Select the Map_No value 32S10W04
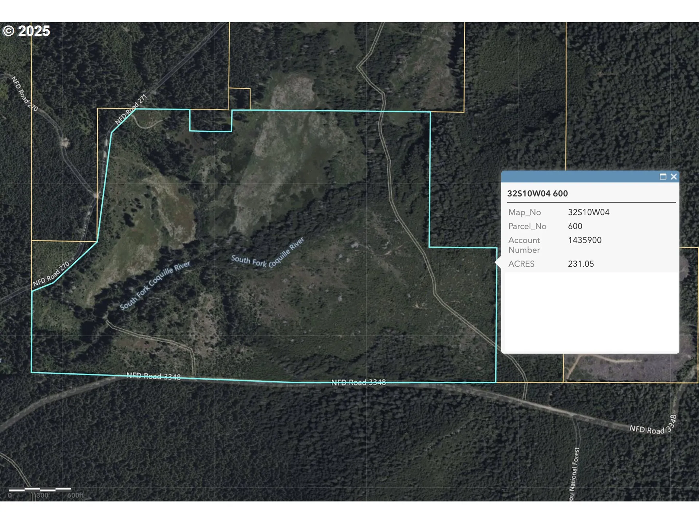The height and width of the screenshot is (524, 699). tap(588, 212)
